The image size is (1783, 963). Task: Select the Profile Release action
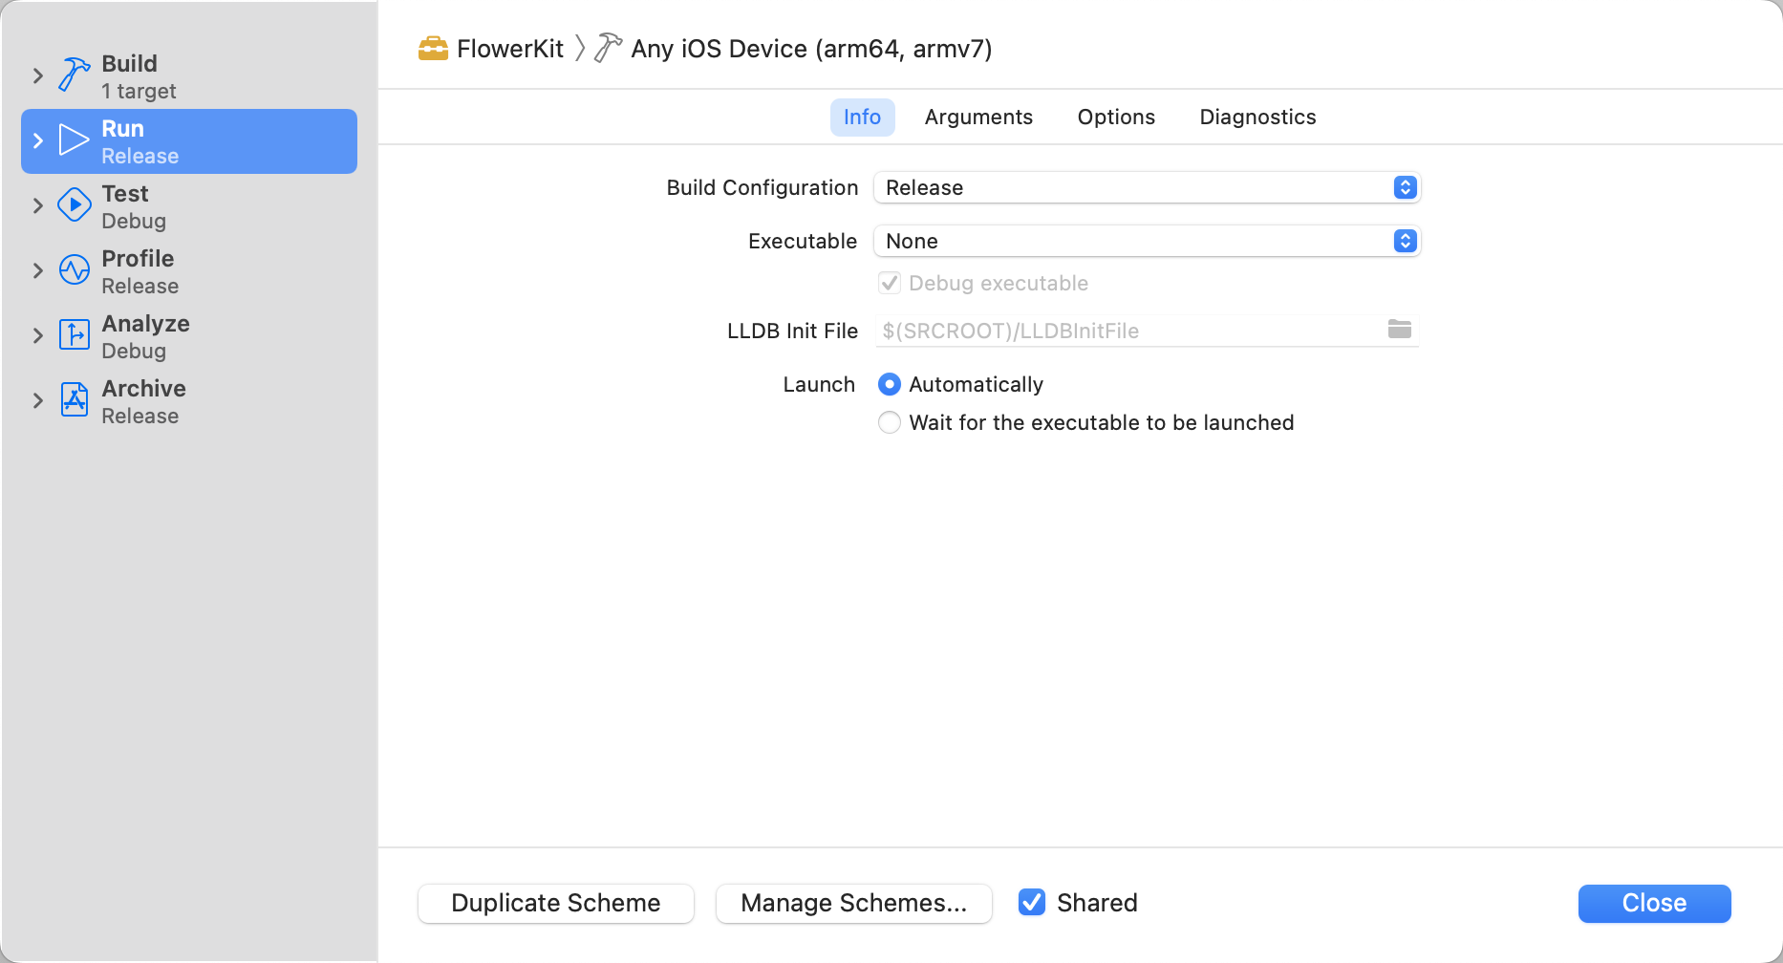189,271
